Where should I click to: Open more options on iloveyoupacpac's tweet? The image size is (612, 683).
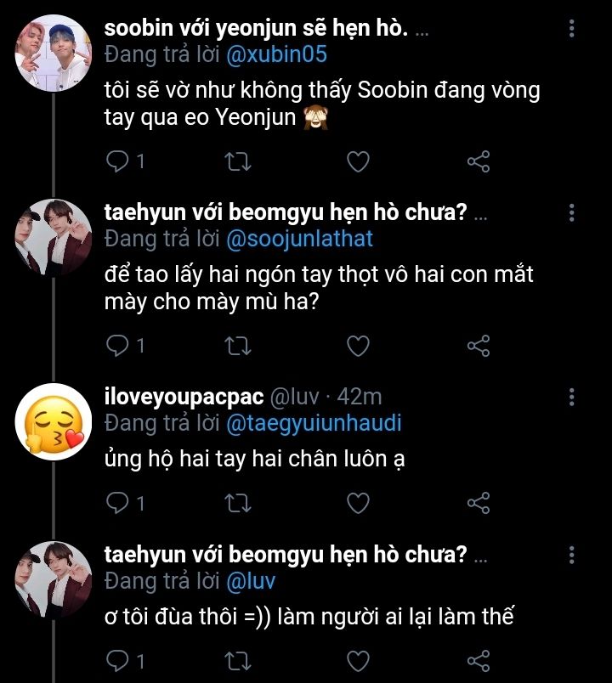(571, 397)
